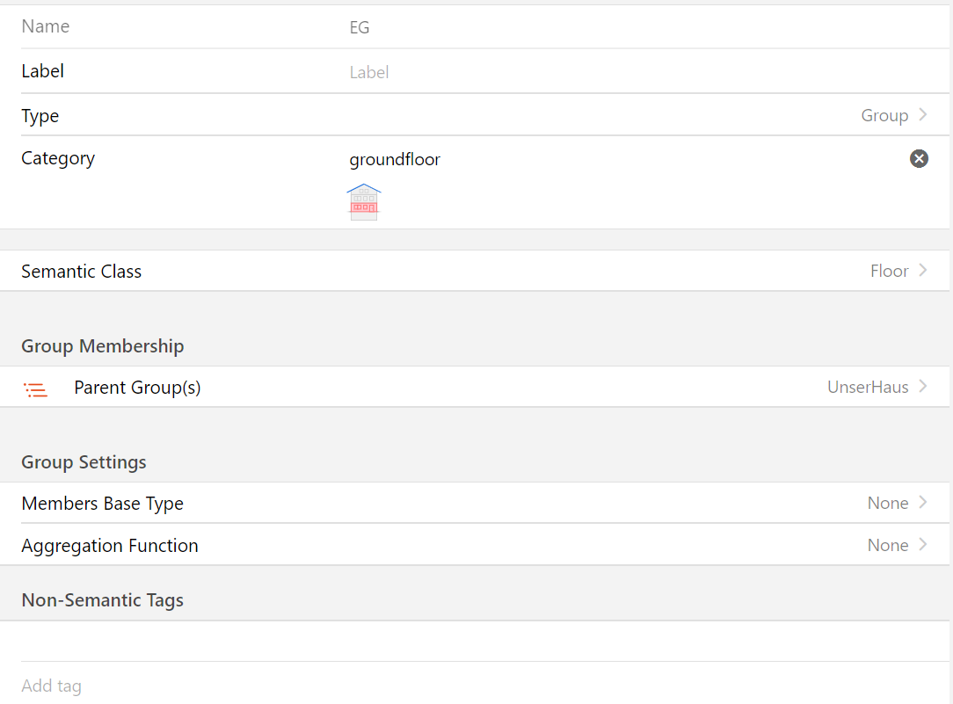Click the UnserHaus parent group value
The image size is (953, 704).
pos(867,388)
